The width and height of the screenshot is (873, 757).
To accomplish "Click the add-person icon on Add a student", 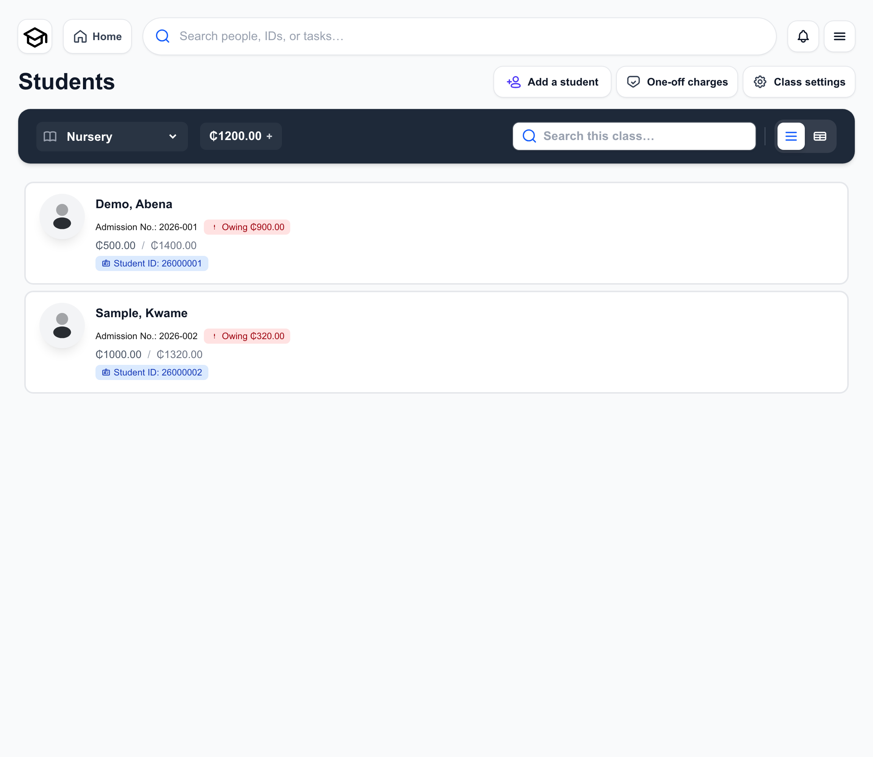I will (514, 82).
